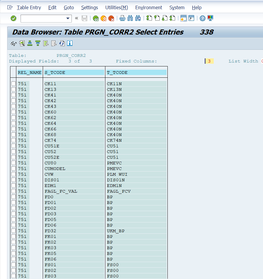
Task: Tick checkbox for the FS01 row
Action: click(13, 265)
